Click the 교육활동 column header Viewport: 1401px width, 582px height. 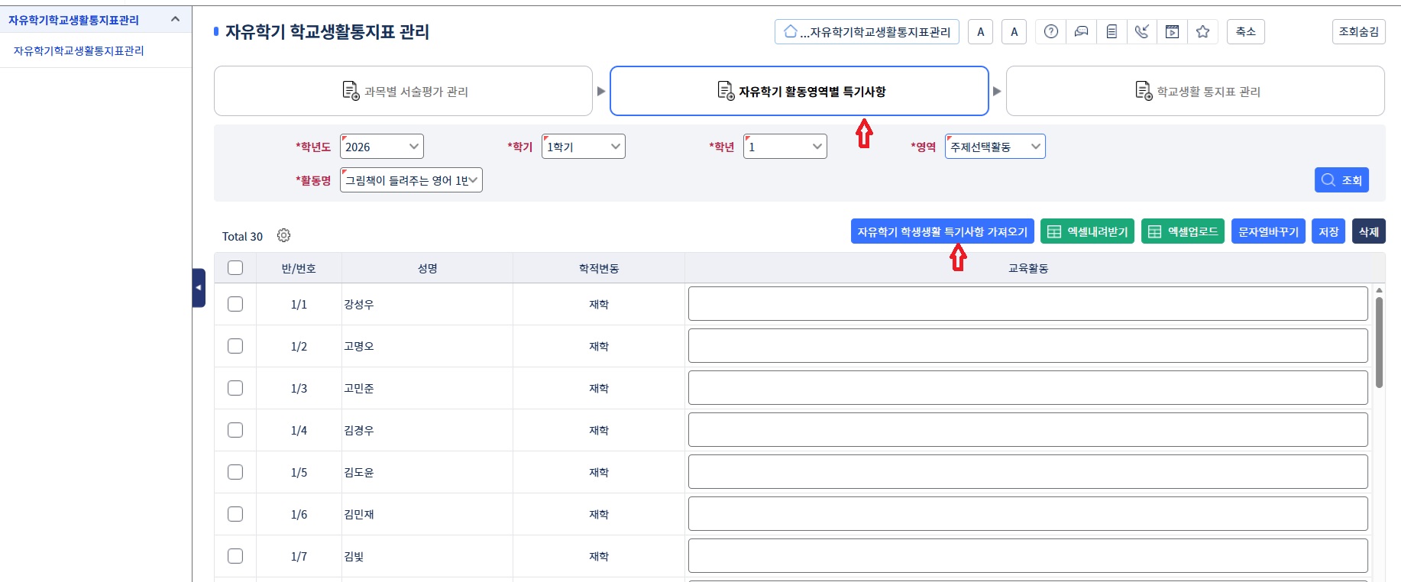tap(1028, 268)
